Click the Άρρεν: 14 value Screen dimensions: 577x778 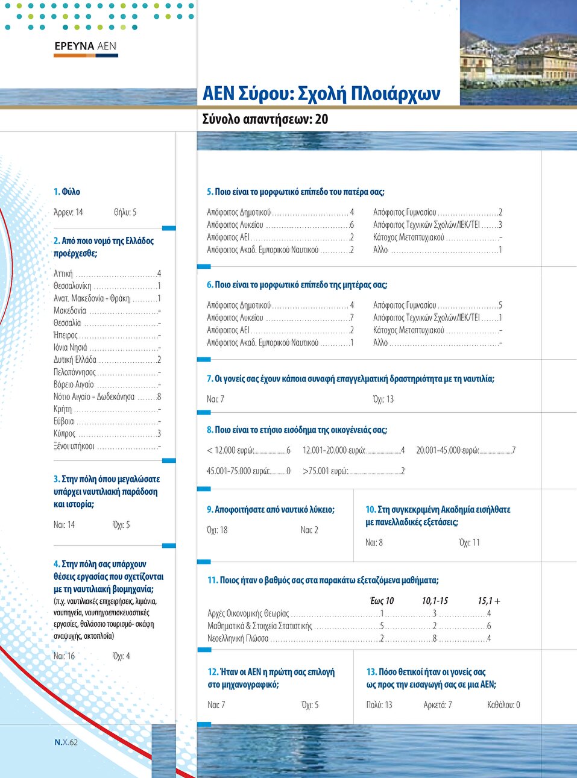[68, 212]
